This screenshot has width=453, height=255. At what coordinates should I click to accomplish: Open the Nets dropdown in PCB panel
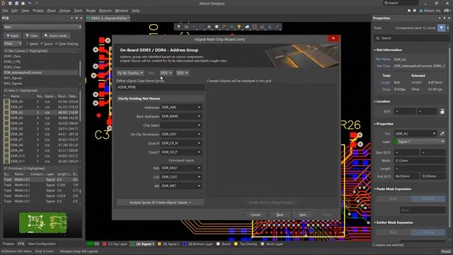42,27
